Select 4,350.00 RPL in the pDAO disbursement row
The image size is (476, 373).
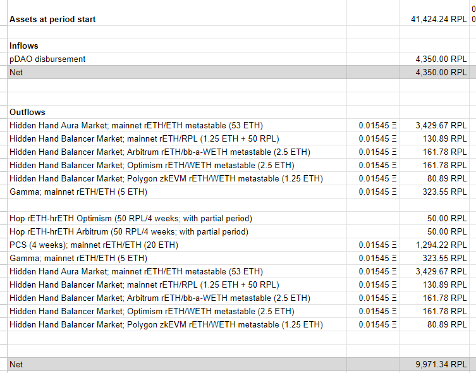441,59
